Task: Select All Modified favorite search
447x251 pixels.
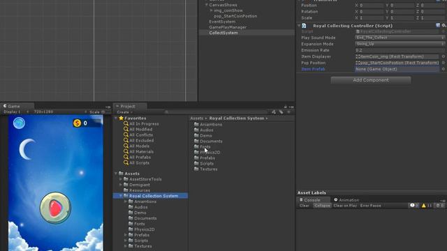Action: tap(138, 129)
